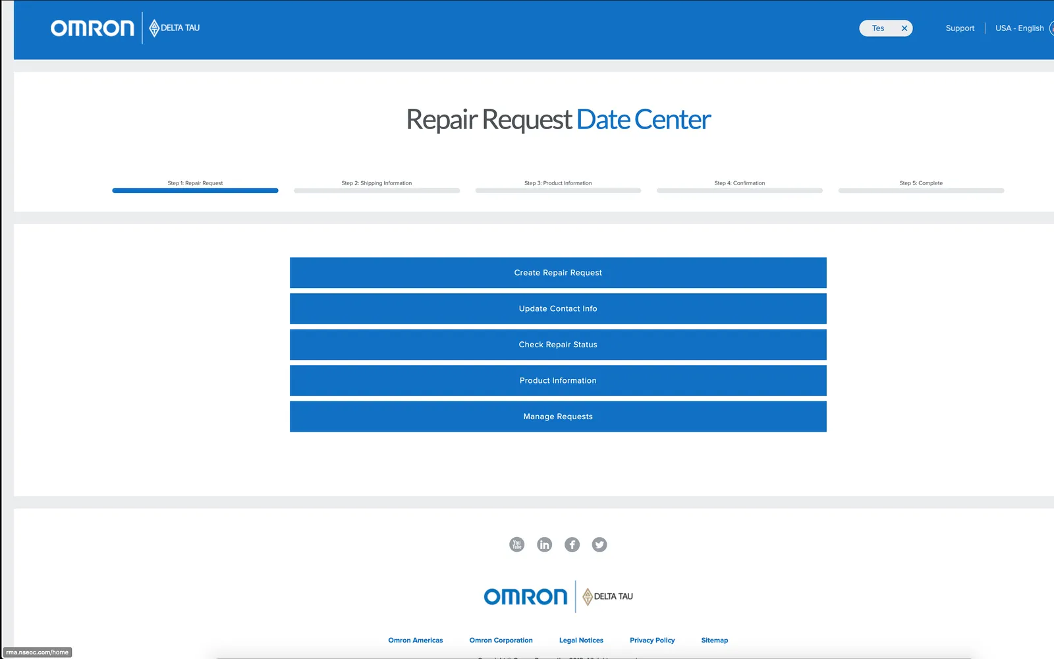Screen dimensions: 1054x659
Task: Open the Privacy Policy footer link
Action: tap(652, 641)
